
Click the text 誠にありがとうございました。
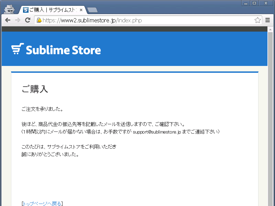(x=50, y=154)
